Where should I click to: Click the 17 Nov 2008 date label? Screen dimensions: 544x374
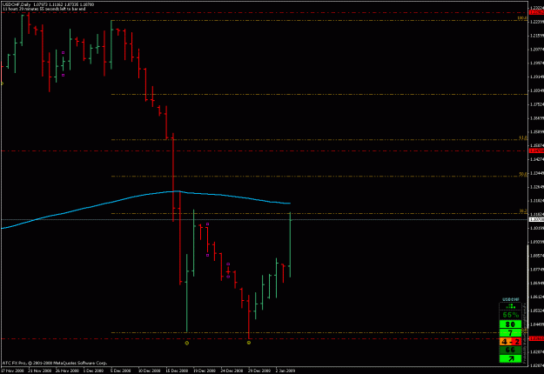(x=12, y=371)
